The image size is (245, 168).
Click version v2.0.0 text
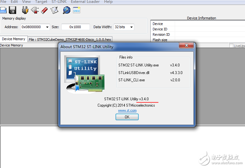pos(175,80)
